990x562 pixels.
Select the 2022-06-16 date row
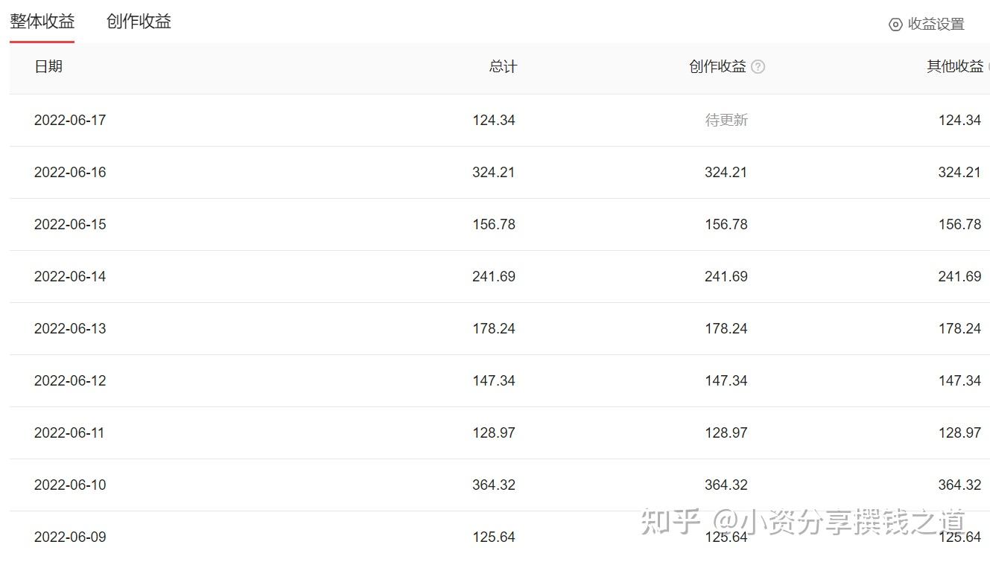(70, 172)
